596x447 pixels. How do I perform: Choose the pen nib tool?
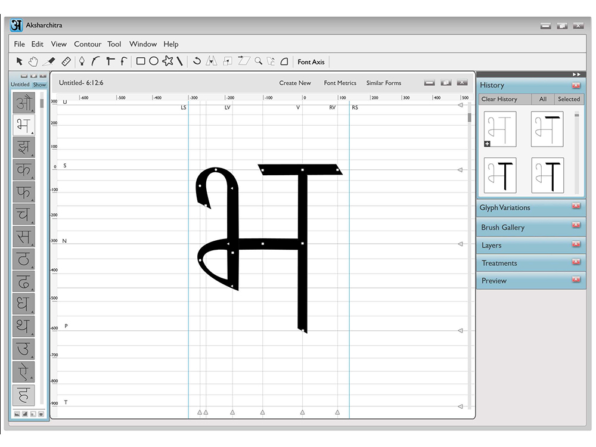pos(81,61)
